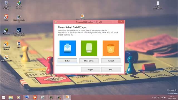This screenshot has width=178, height=100.
Task: Open the taskbar clock and date
Action: click(172, 97)
